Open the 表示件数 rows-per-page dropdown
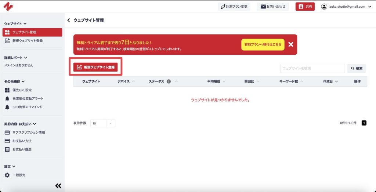The height and width of the screenshot is (192, 376). point(102,123)
